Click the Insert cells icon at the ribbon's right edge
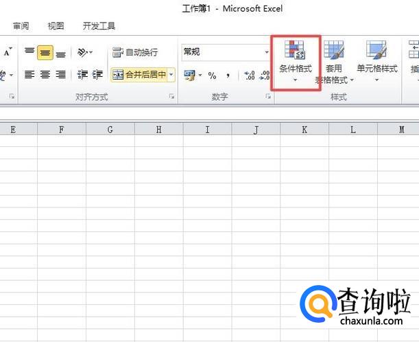Viewport: 419px width, 342px height. pyautogui.click(x=414, y=49)
